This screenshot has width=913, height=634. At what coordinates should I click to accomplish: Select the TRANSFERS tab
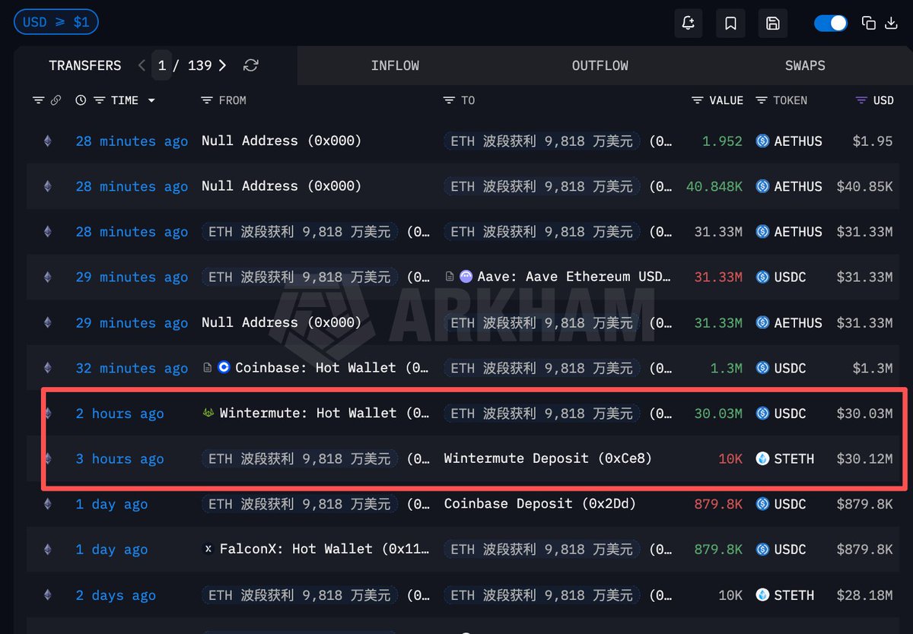pyautogui.click(x=84, y=65)
